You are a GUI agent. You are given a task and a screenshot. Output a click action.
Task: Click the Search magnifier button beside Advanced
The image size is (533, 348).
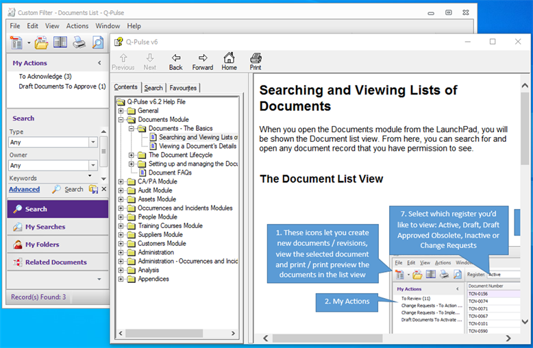tap(68, 189)
